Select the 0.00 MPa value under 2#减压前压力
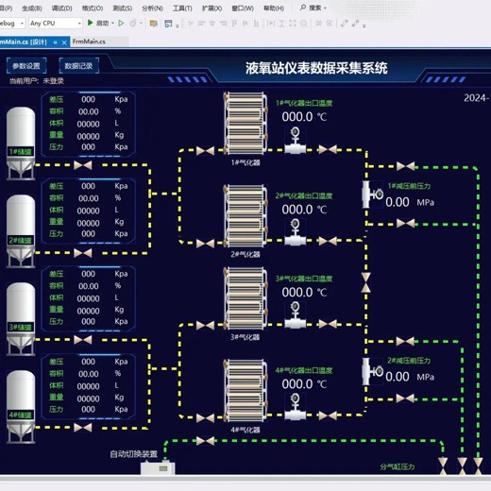Screen dimensions: 491x491 (x=410, y=377)
